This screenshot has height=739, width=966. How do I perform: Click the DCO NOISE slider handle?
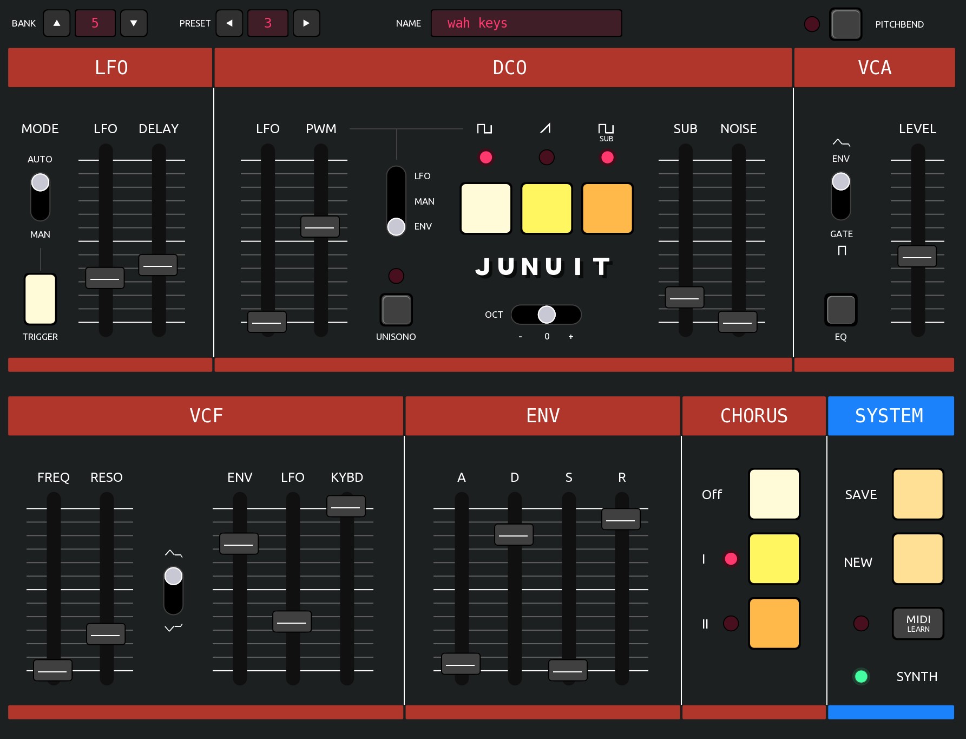pyautogui.click(x=738, y=322)
